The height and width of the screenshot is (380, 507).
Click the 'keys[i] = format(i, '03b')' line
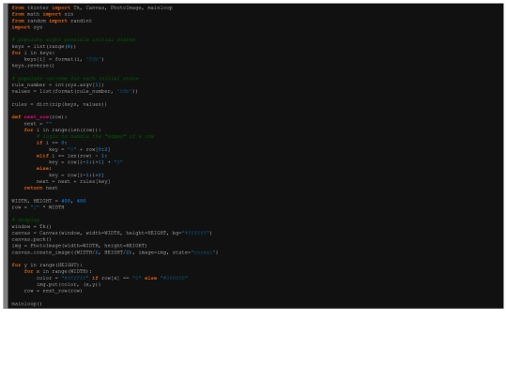(x=64, y=59)
